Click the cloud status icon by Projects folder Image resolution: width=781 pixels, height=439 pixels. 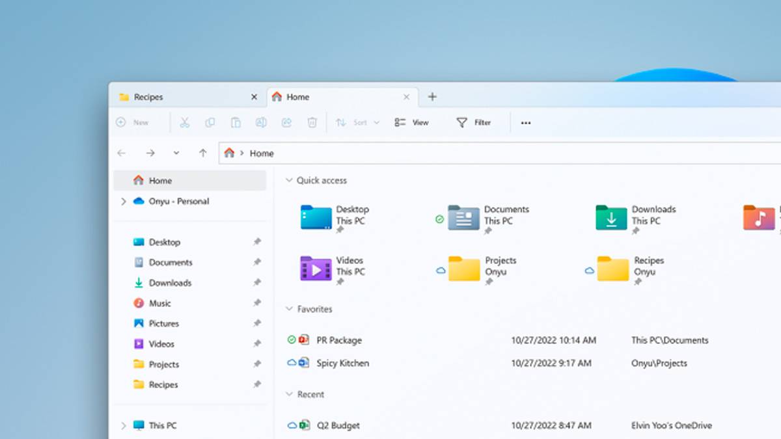tap(441, 271)
